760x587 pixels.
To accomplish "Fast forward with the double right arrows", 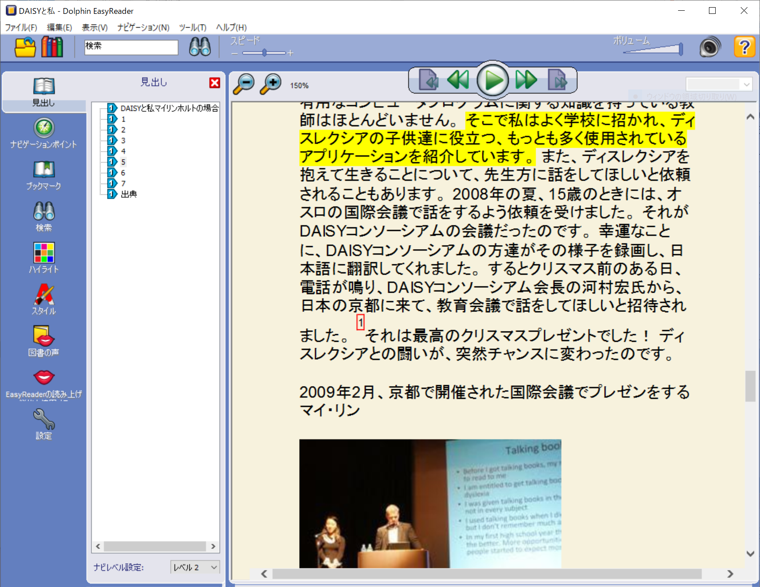I will click(526, 80).
